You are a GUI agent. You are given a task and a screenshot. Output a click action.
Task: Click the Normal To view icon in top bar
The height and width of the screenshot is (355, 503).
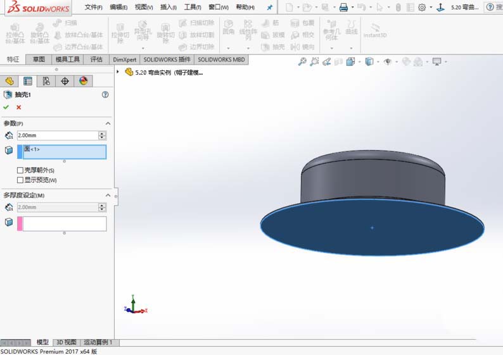click(440, 7)
